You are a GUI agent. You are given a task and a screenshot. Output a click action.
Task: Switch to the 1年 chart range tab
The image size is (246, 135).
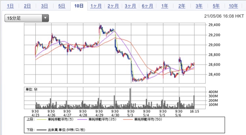(165, 6)
